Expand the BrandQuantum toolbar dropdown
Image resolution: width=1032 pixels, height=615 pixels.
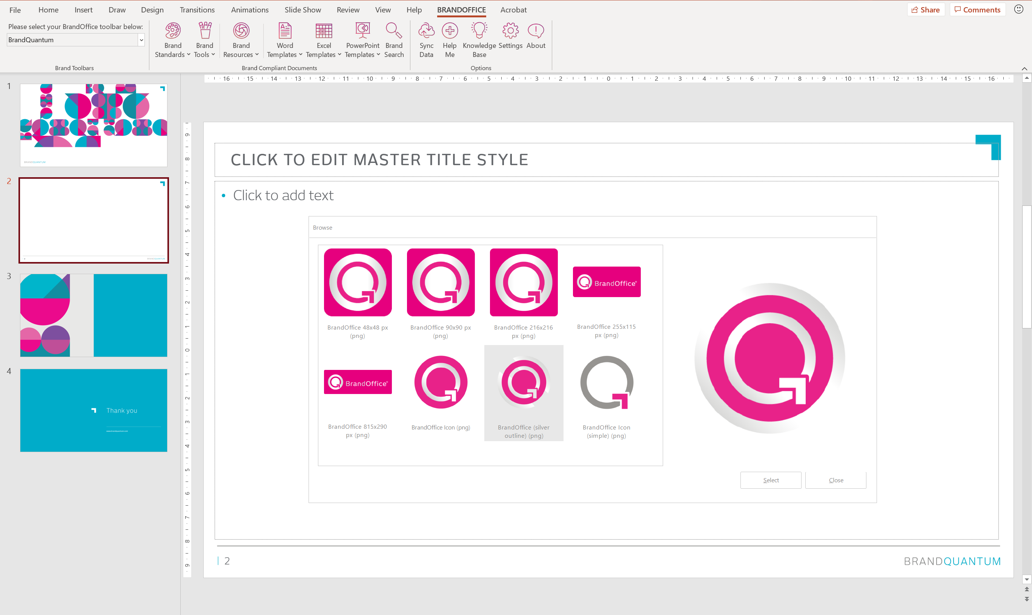coord(141,40)
